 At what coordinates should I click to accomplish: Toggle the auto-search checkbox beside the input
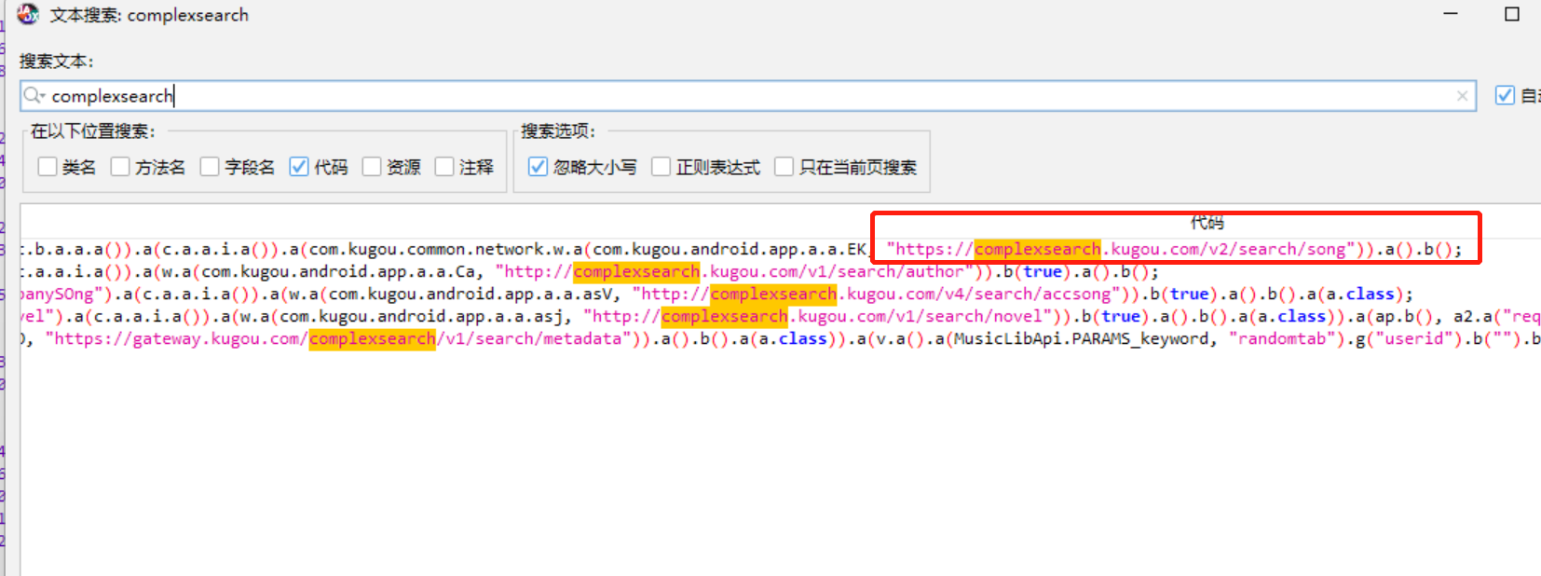(1505, 95)
